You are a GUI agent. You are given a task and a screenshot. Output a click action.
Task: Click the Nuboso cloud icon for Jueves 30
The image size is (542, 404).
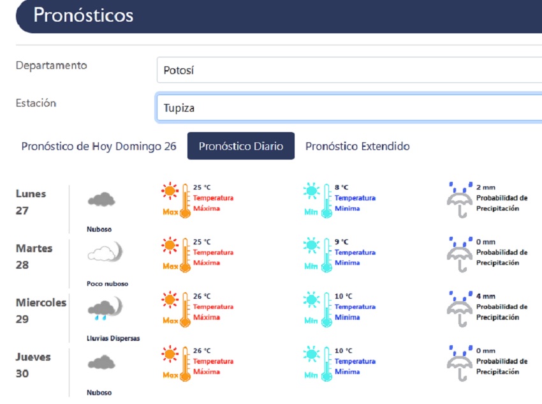point(101,363)
